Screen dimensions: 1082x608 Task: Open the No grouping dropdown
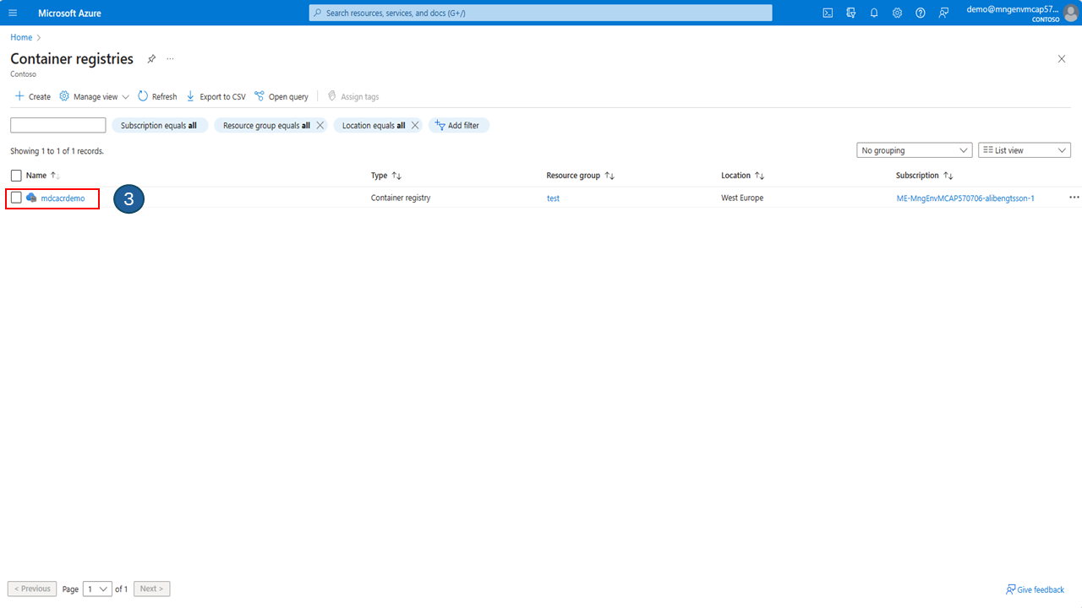(x=914, y=150)
